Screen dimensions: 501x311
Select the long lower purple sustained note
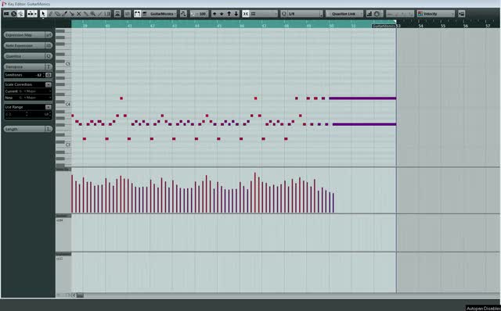pyautogui.click(x=364, y=124)
